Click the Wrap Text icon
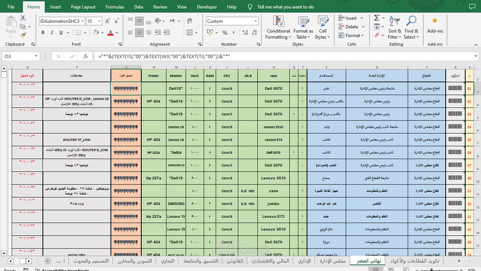481x271 pixels. coord(189,21)
